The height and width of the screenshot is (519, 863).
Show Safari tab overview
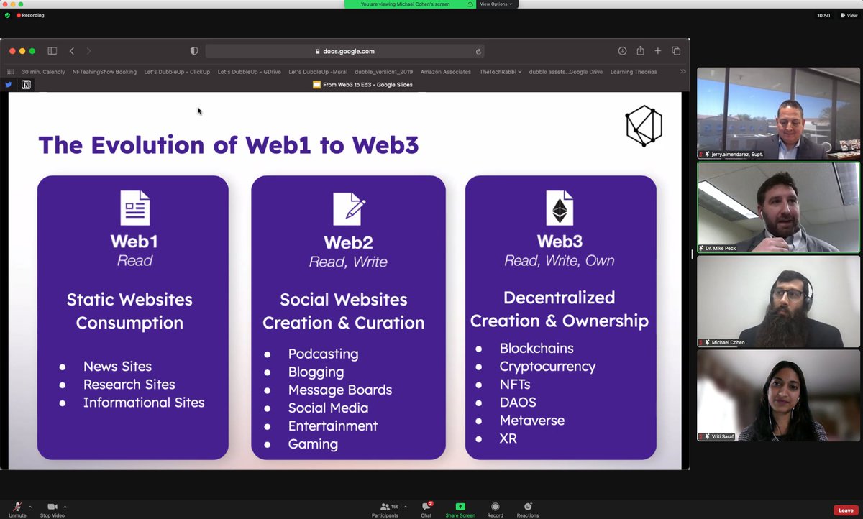(676, 51)
